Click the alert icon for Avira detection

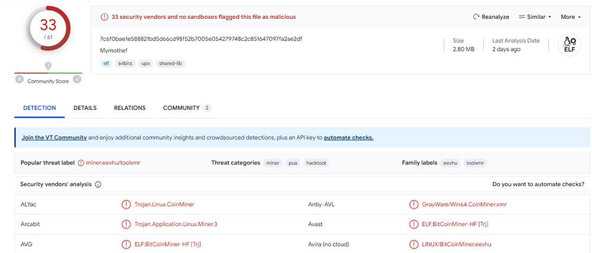[413, 244]
